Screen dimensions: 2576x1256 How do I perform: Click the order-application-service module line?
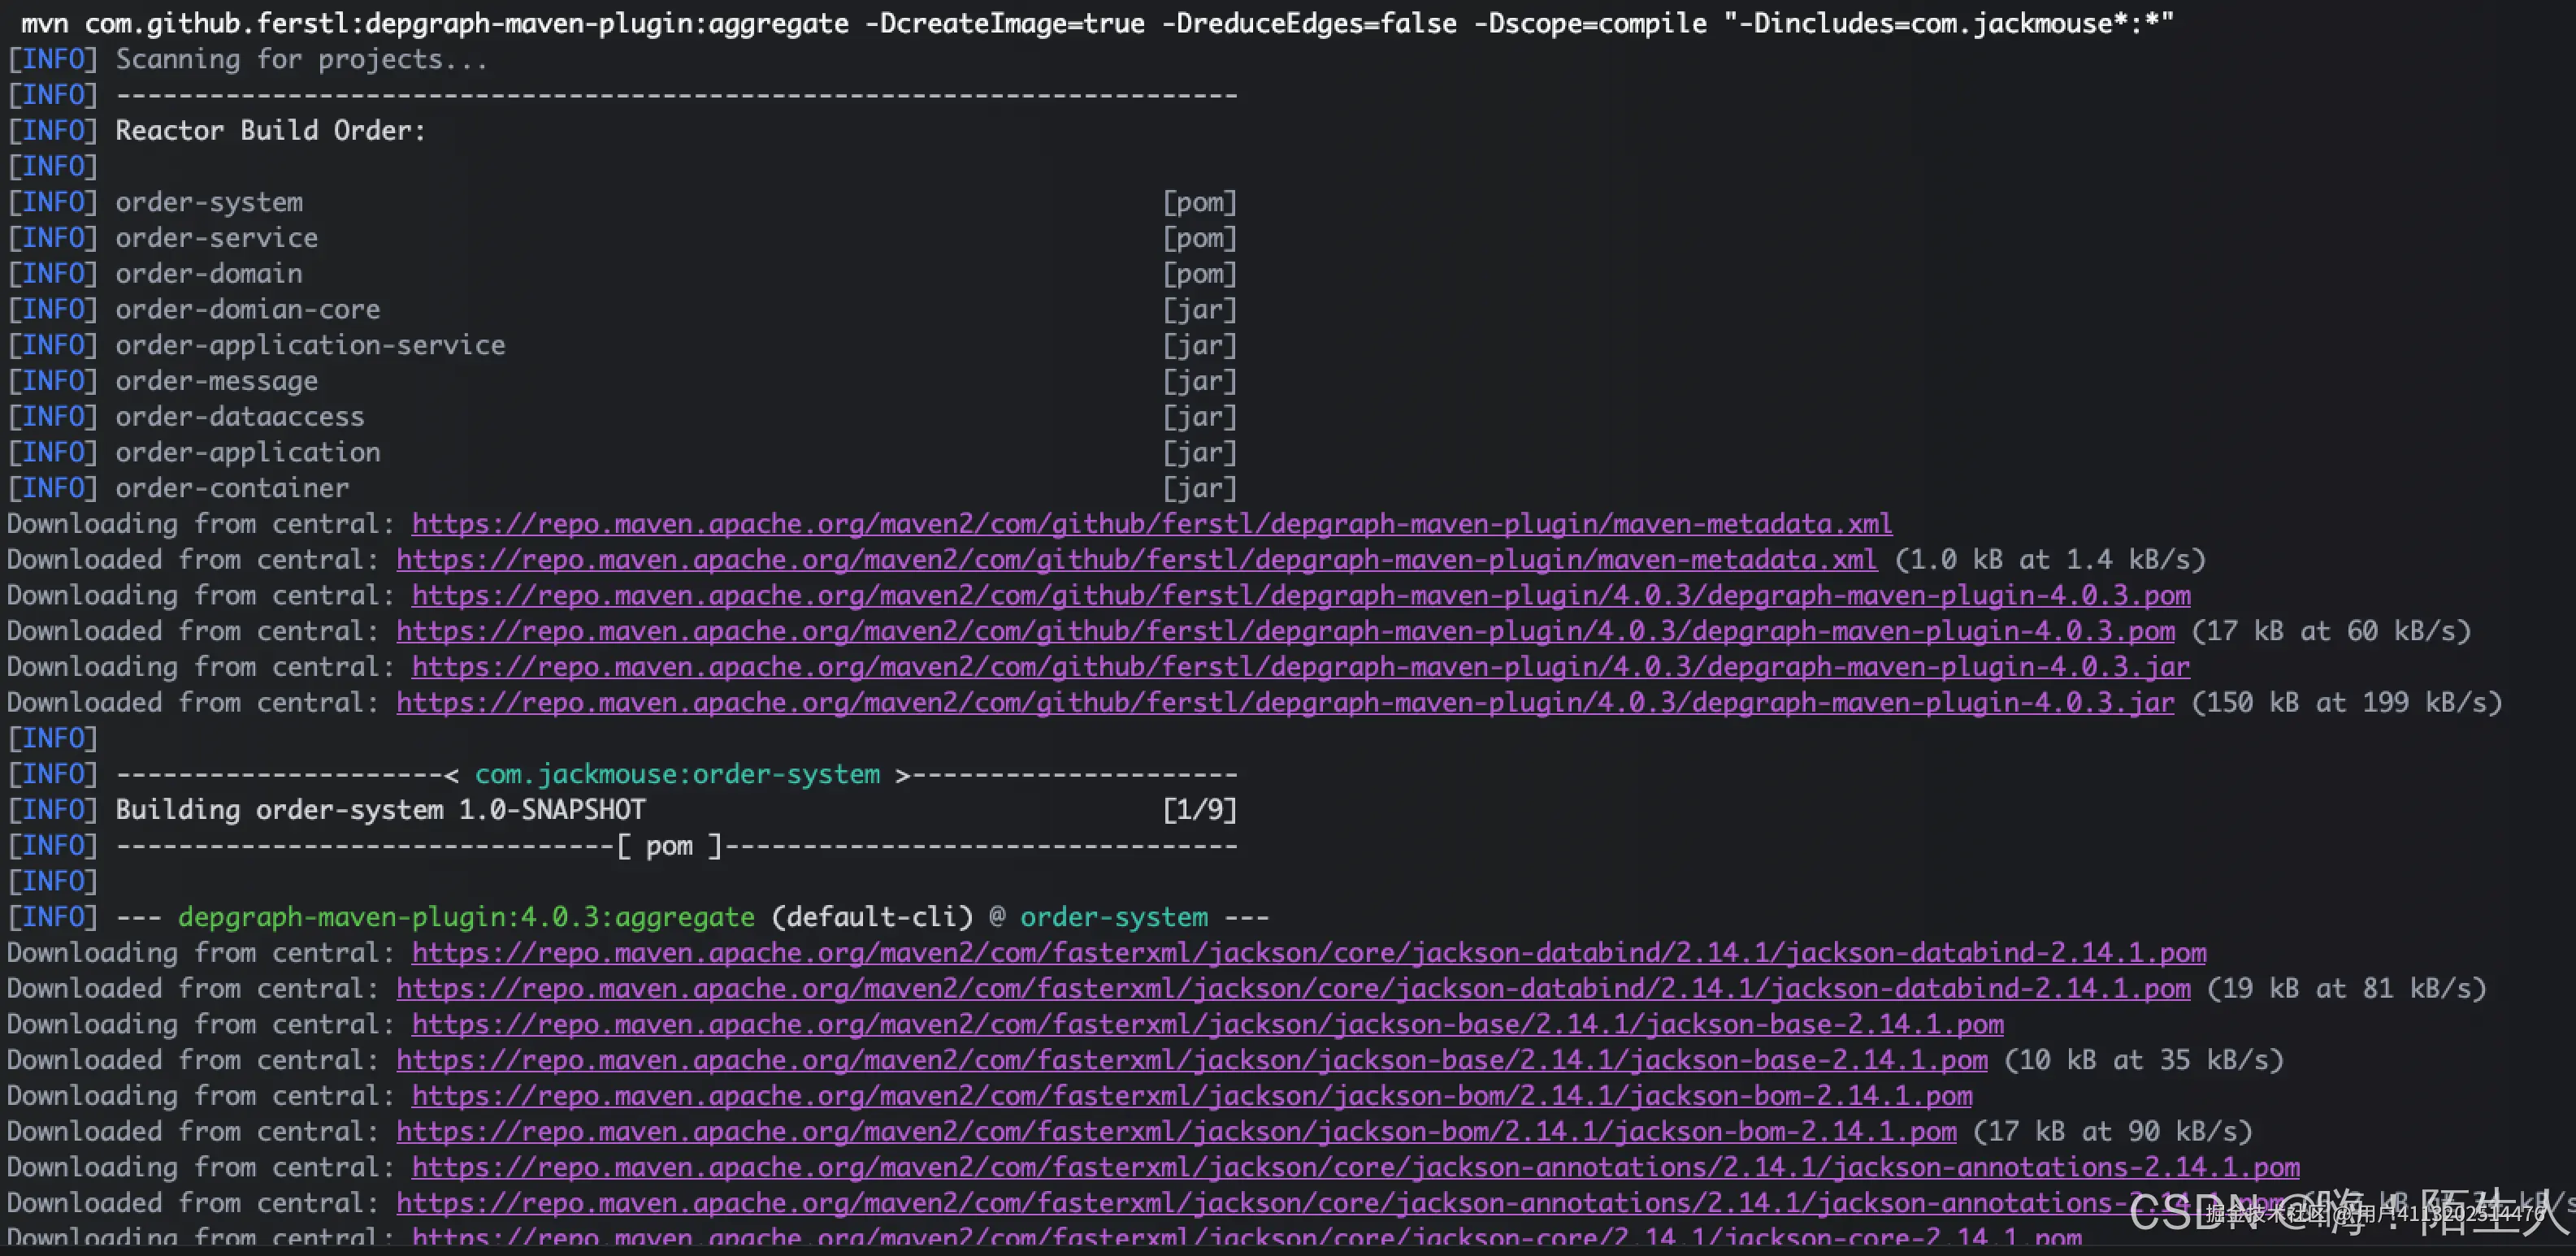coord(310,346)
